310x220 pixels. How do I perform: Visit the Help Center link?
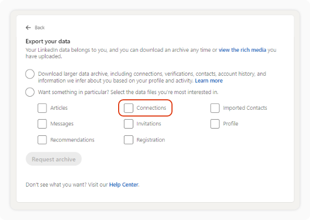coord(124,184)
